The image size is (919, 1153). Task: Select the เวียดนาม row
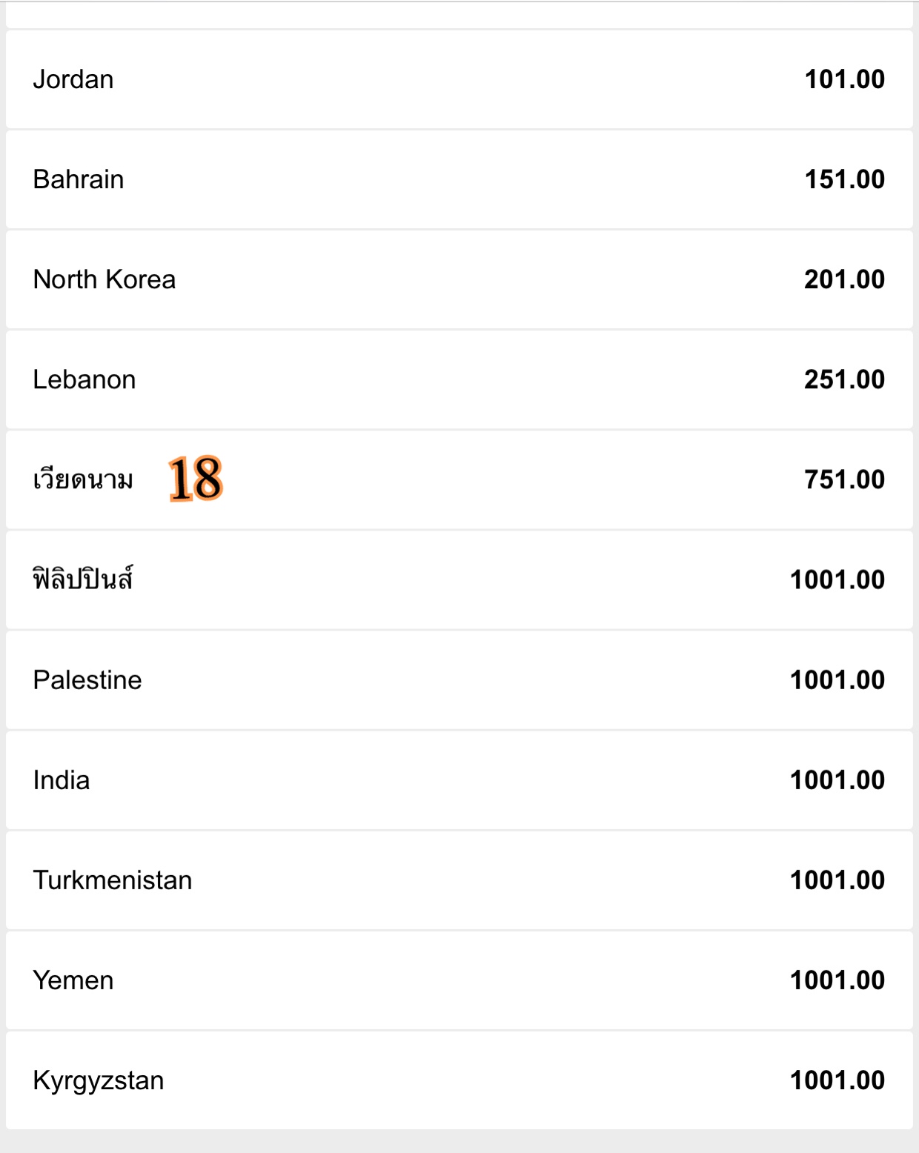pyautogui.click(x=459, y=479)
